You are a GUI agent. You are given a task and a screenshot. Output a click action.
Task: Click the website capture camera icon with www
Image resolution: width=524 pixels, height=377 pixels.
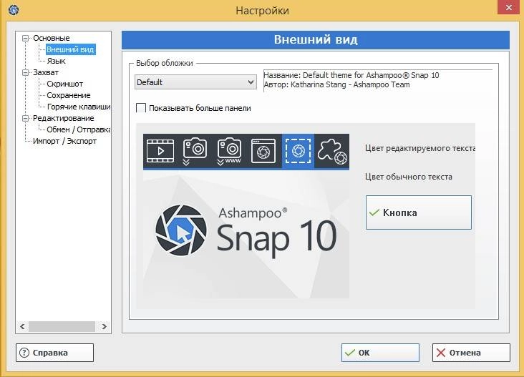pyautogui.click(x=229, y=151)
